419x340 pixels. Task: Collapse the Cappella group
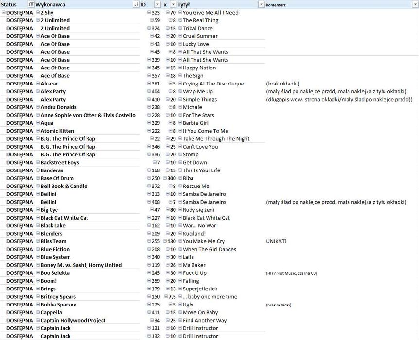(x=38, y=312)
